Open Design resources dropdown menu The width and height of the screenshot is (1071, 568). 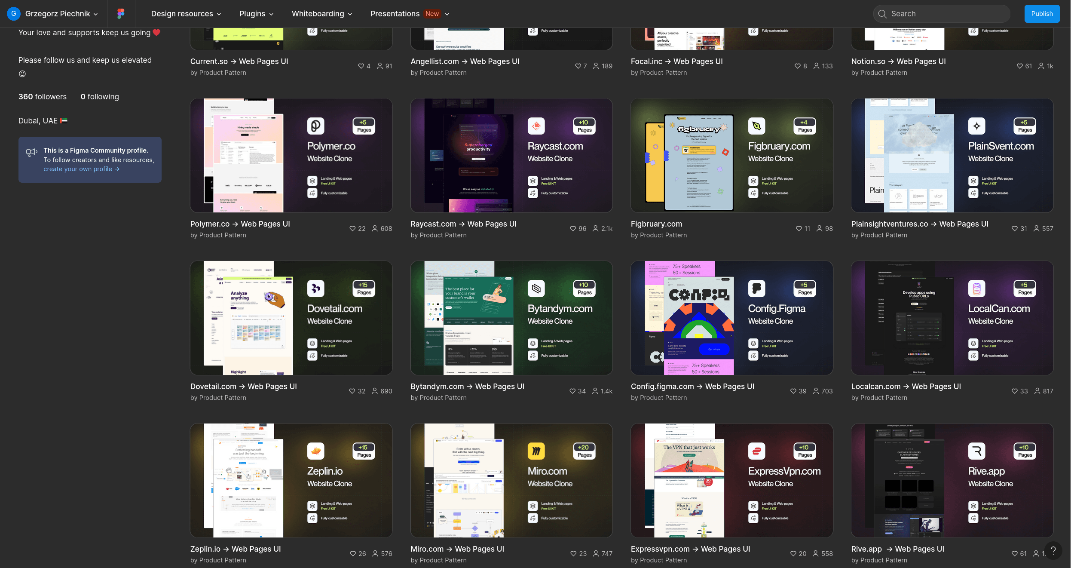(186, 14)
